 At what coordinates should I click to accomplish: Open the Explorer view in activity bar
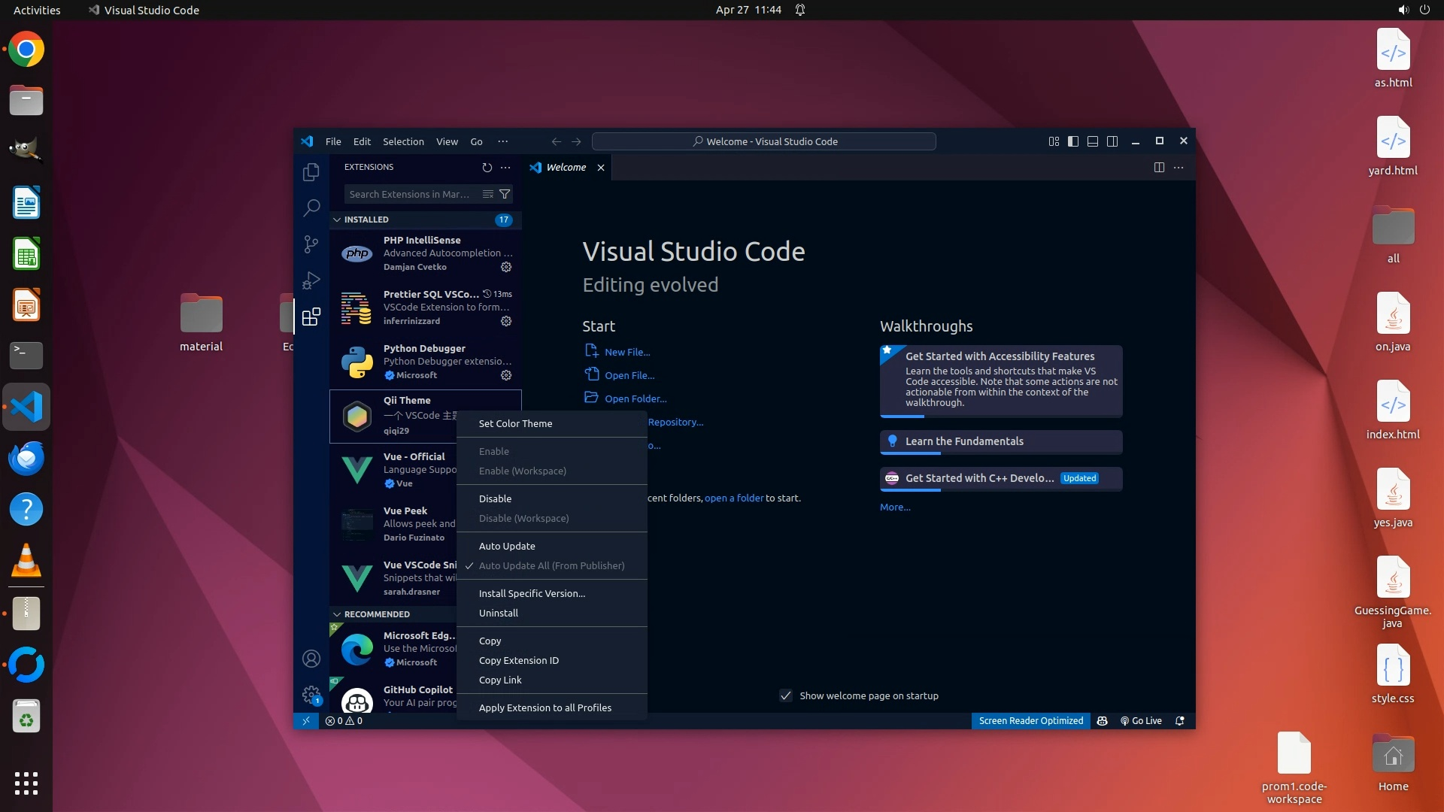pos(311,172)
